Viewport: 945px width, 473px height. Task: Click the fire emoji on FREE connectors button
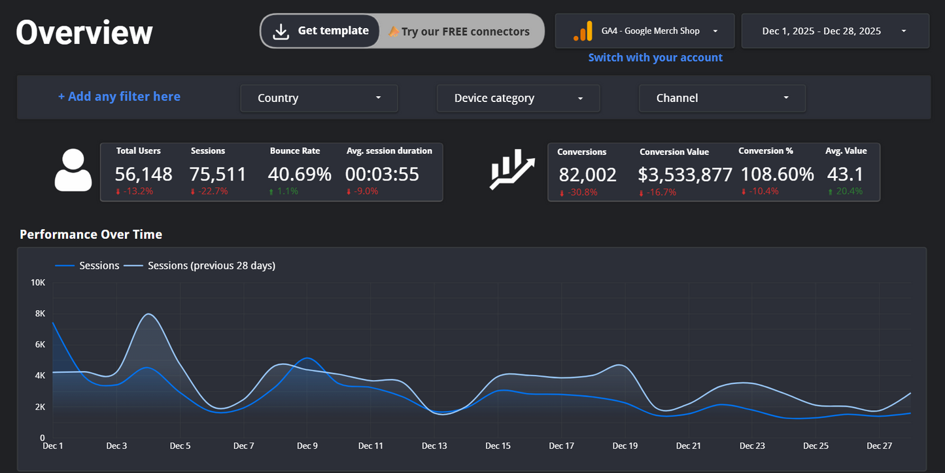pos(394,31)
